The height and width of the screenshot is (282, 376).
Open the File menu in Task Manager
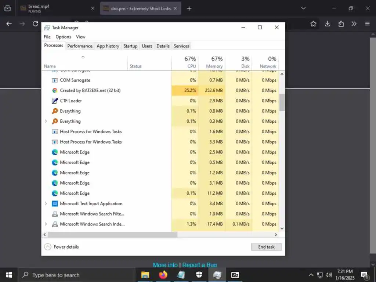[x=47, y=37]
